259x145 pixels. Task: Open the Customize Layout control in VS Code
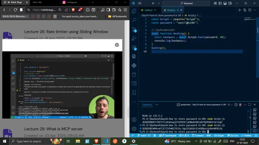(215, 3)
